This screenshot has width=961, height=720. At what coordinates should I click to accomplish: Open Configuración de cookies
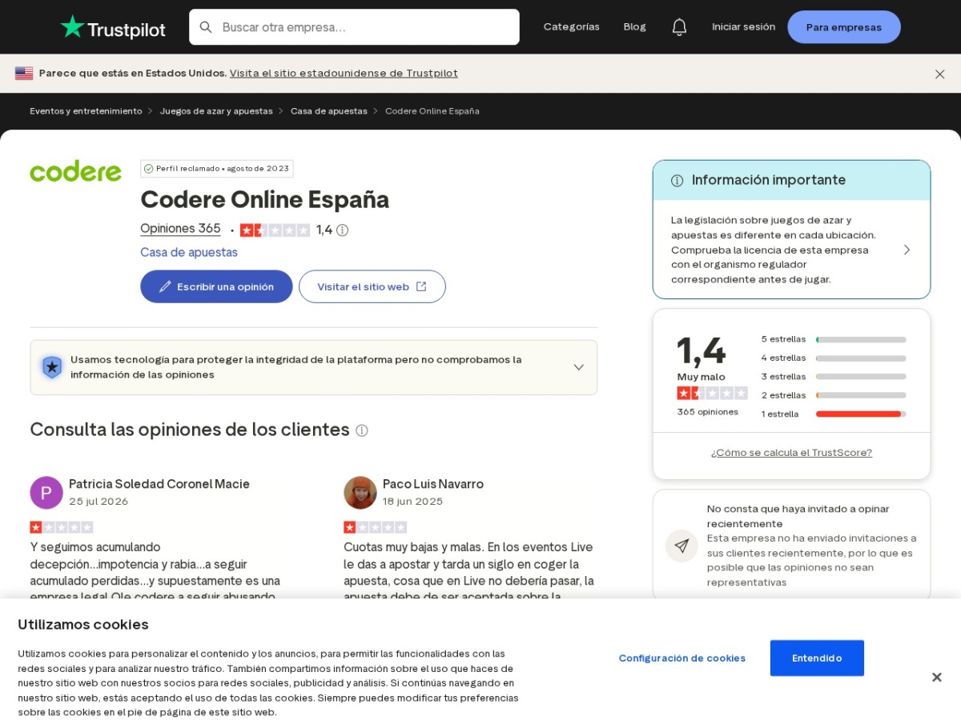tap(682, 658)
